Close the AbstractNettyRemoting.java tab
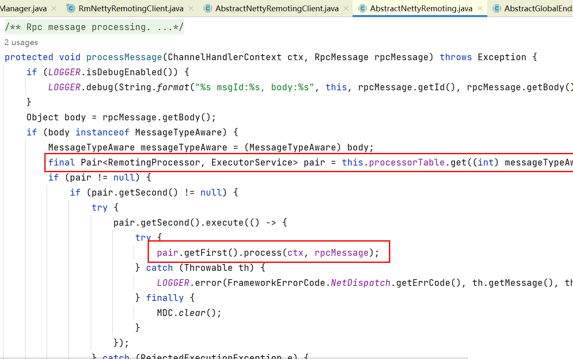The height and width of the screenshot is (359, 573). [480, 8]
